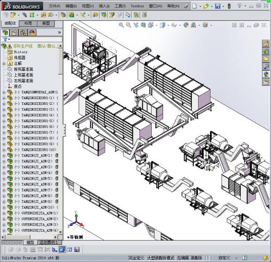
Task: Click the Edit Appearance color sphere icon
Action: pyautogui.click(x=186, y=25)
